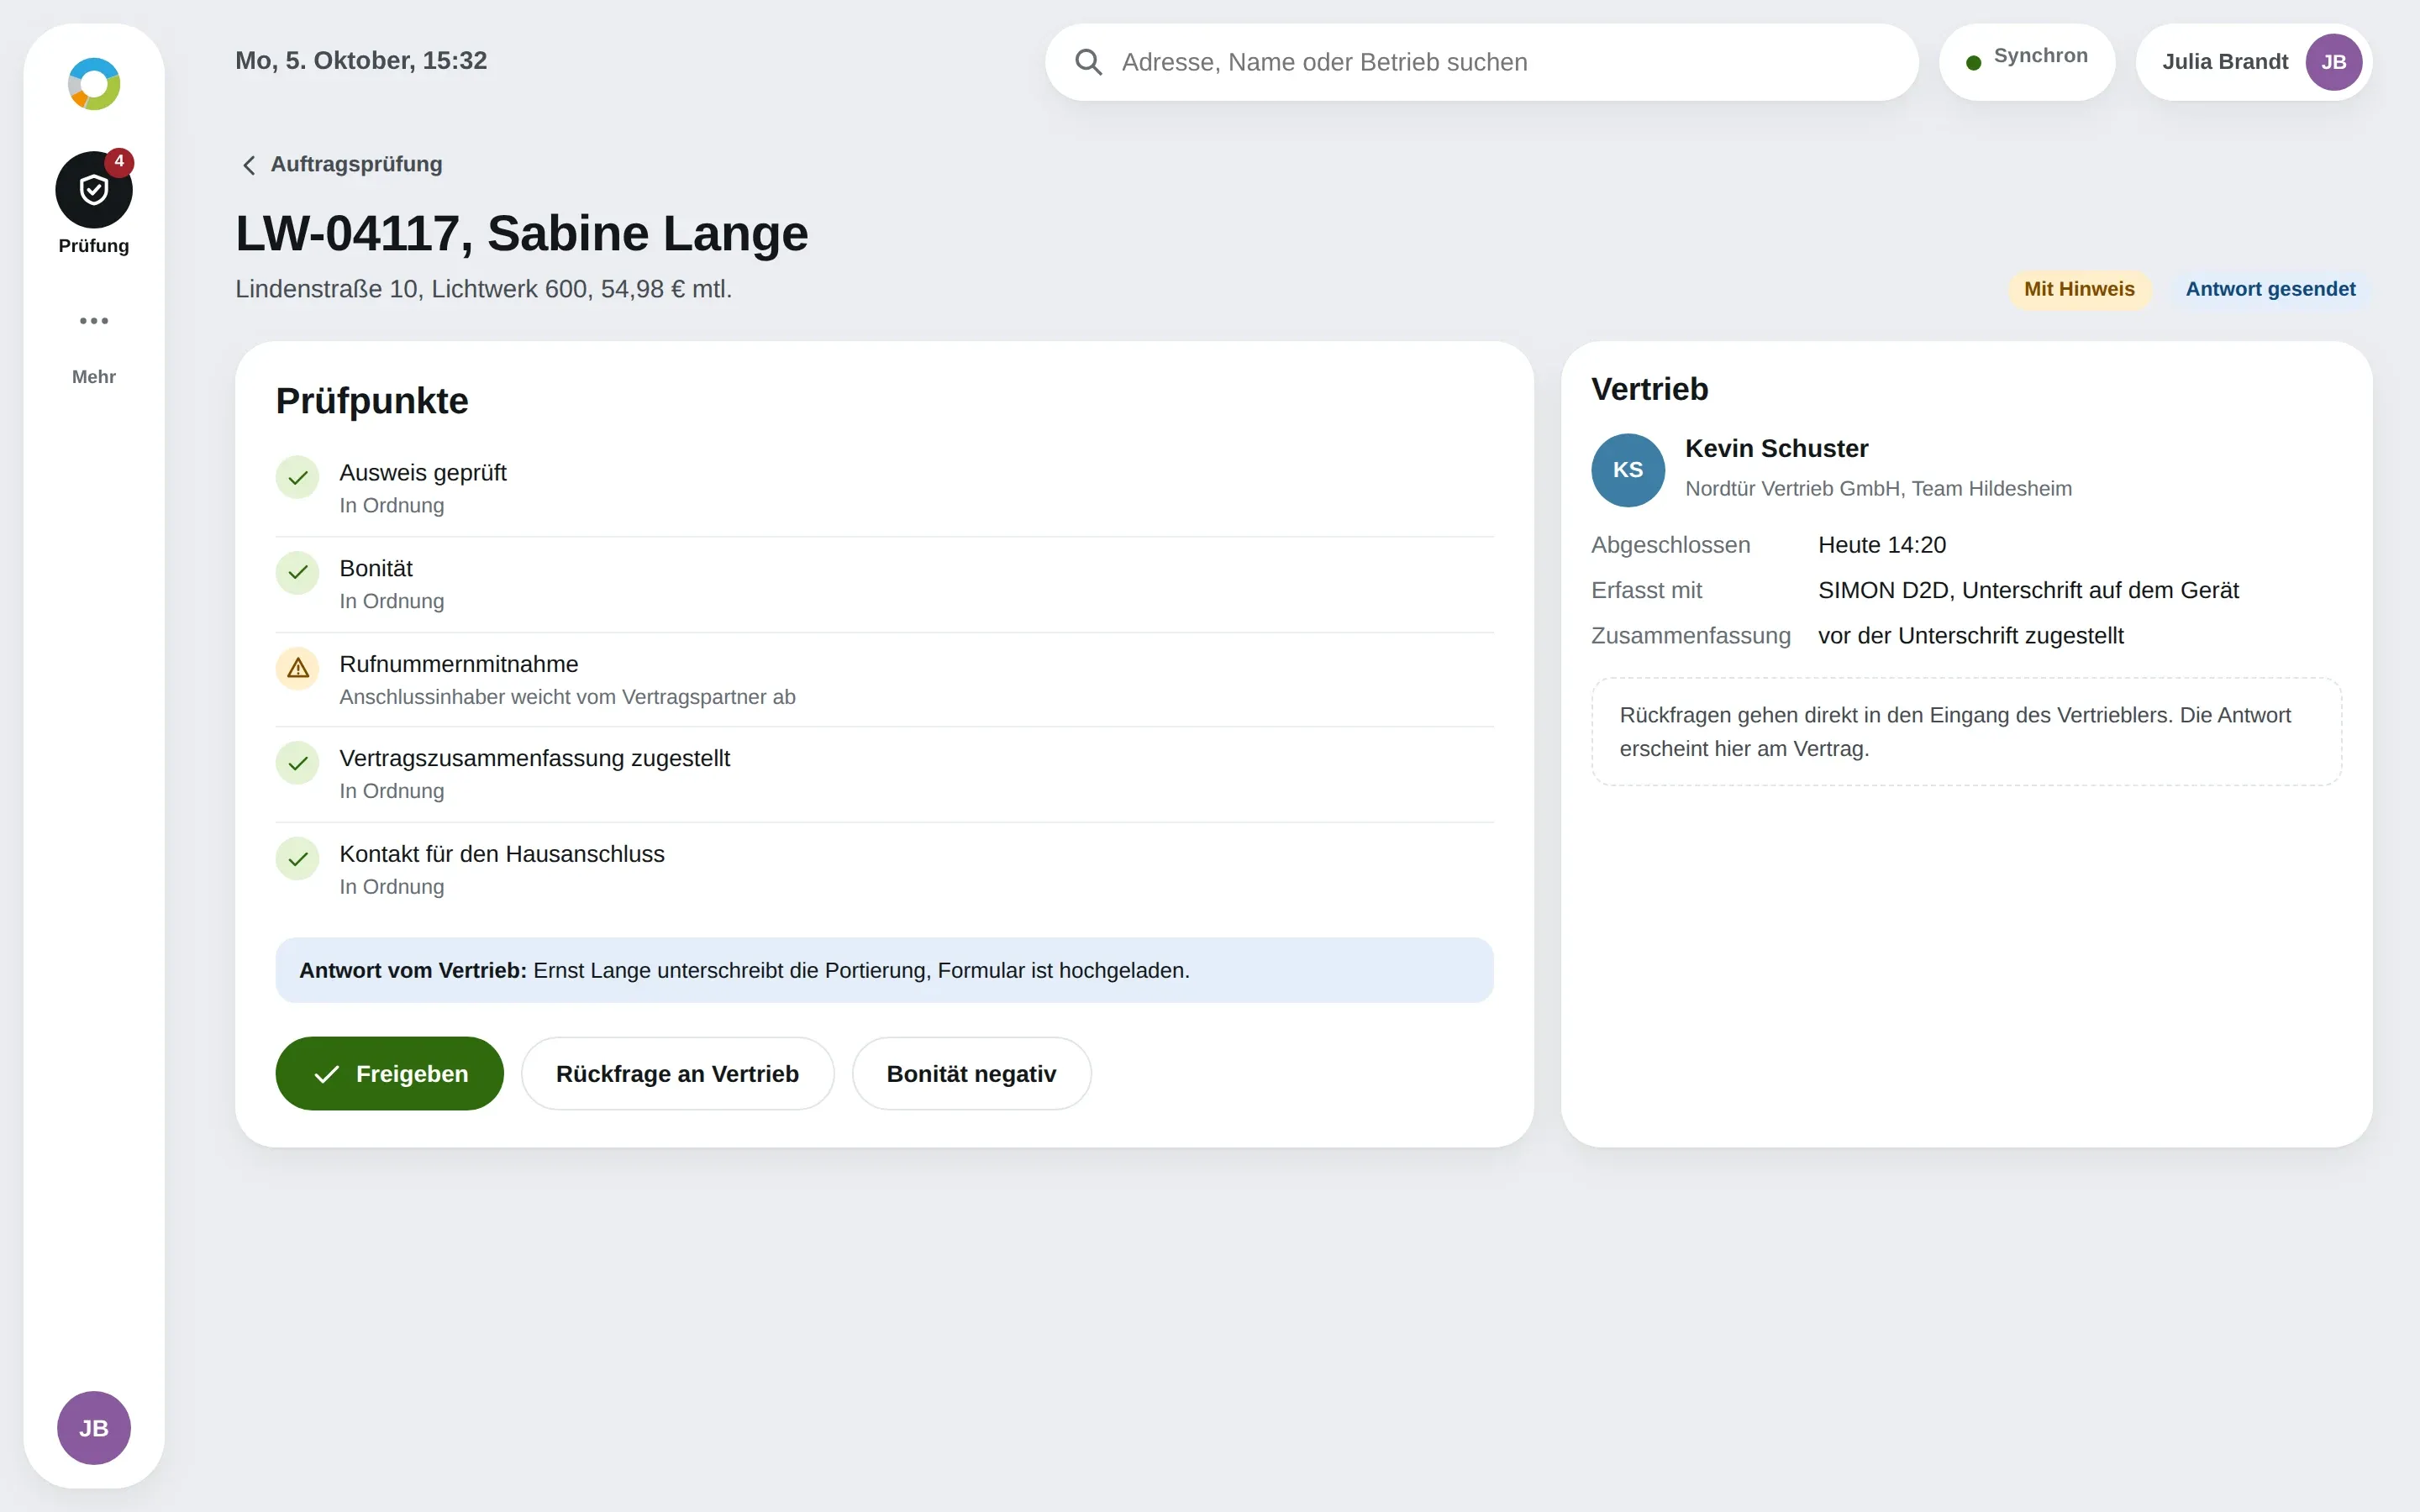Click the Rückfrage an Vertrieb button
This screenshot has width=2420, height=1512.
point(677,1073)
